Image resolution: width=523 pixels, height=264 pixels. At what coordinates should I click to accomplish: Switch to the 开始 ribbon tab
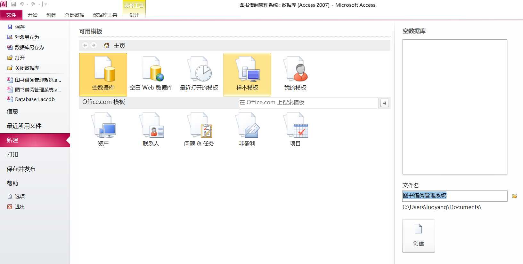click(x=33, y=15)
